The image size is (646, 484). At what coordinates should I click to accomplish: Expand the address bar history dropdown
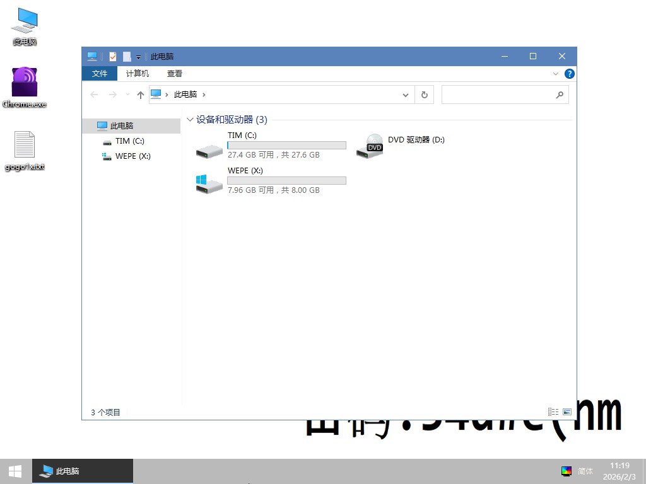tap(406, 95)
